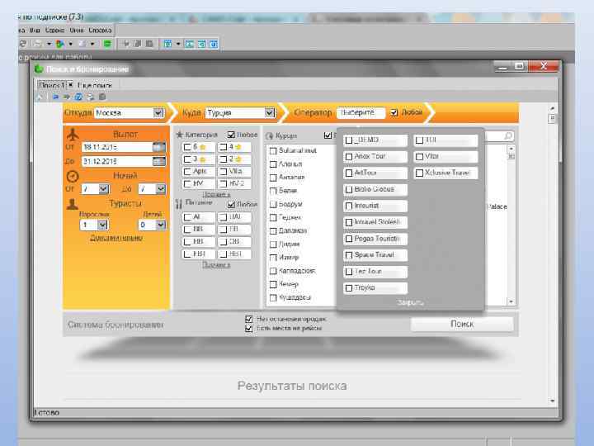Uncheck 'Есть места на рейсы' option

coord(249,329)
